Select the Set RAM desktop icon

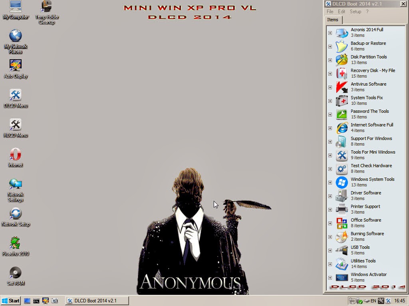pos(16,276)
